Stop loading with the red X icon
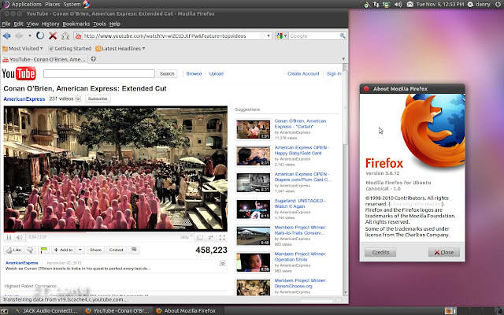Screen dimensions: 504x315 point(53,35)
